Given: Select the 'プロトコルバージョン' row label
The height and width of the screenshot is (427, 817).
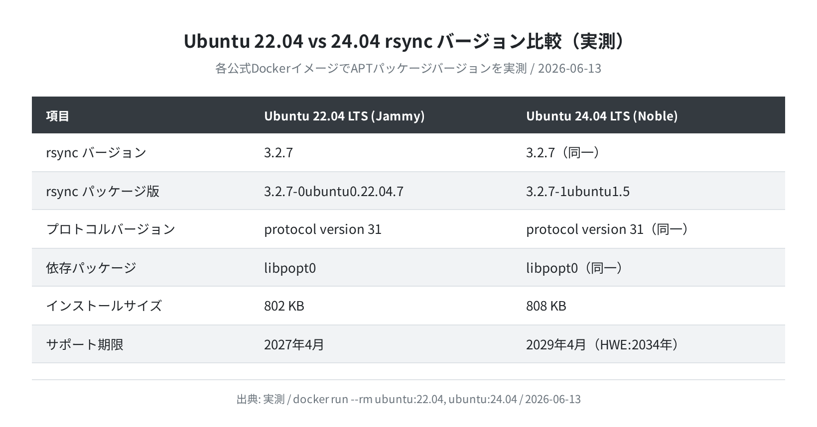Looking at the screenshot, I should [111, 229].
